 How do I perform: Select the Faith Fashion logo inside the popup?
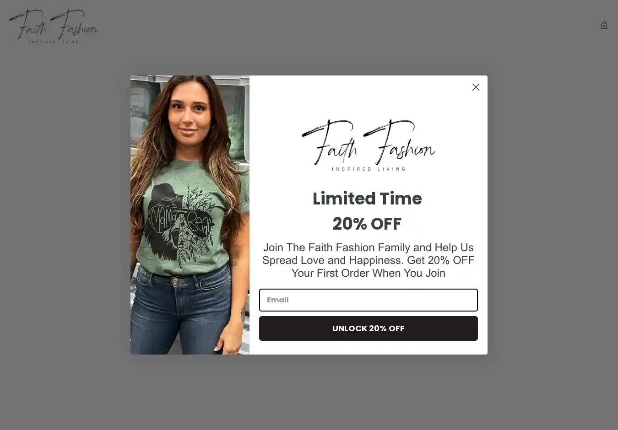click(368, 145)
